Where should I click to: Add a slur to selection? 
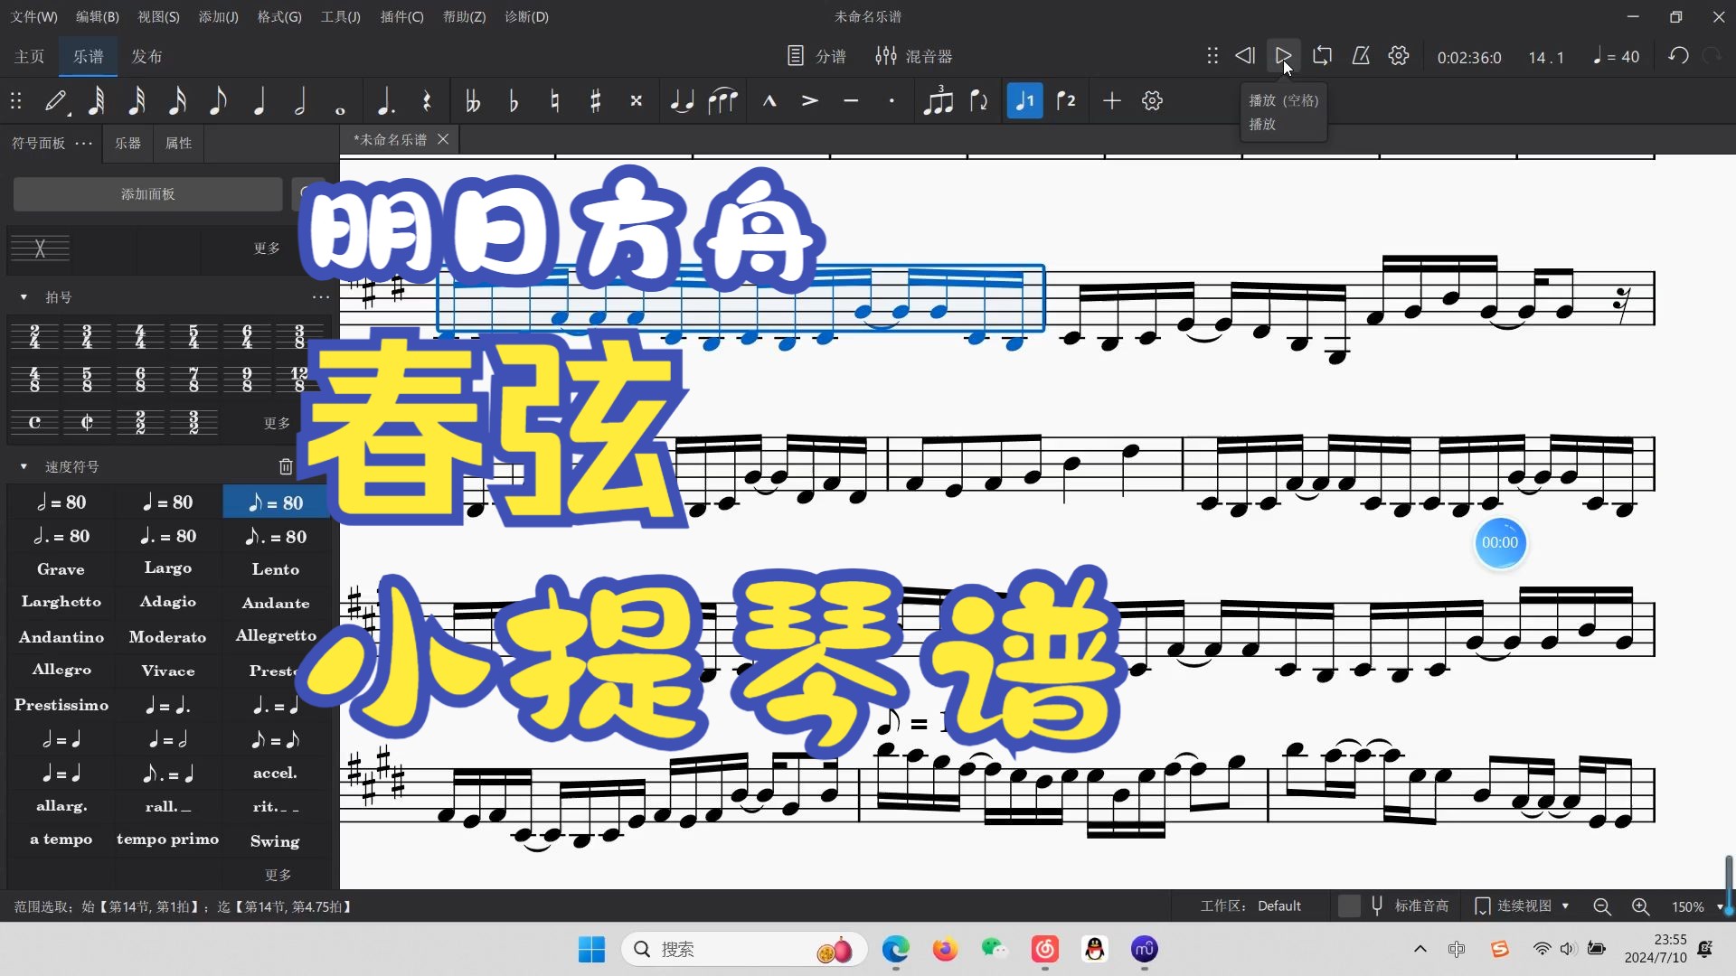[722, 101]
